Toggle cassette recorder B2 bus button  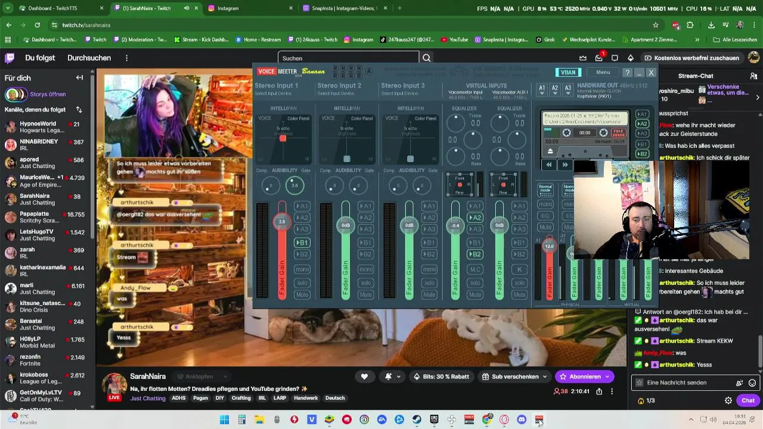[642, 154]
